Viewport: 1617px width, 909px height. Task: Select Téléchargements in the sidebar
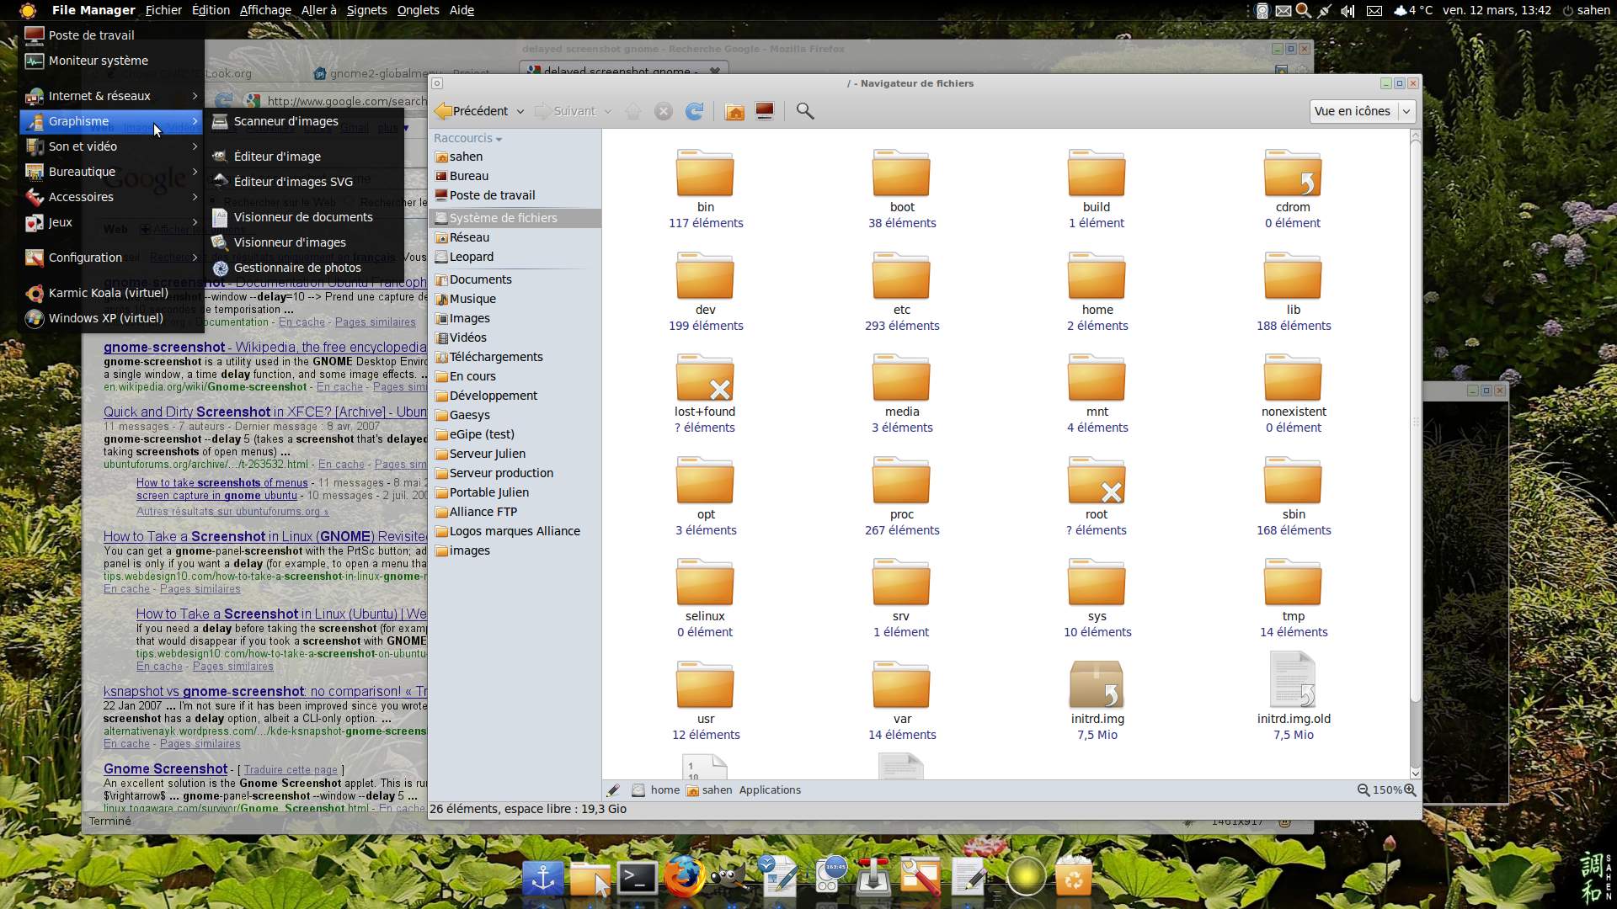[x=515, y=357]
